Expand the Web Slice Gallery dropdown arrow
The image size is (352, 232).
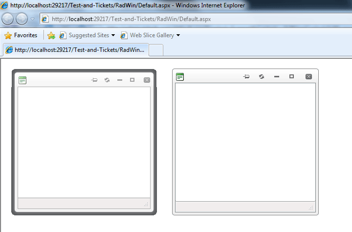[178, 35]
